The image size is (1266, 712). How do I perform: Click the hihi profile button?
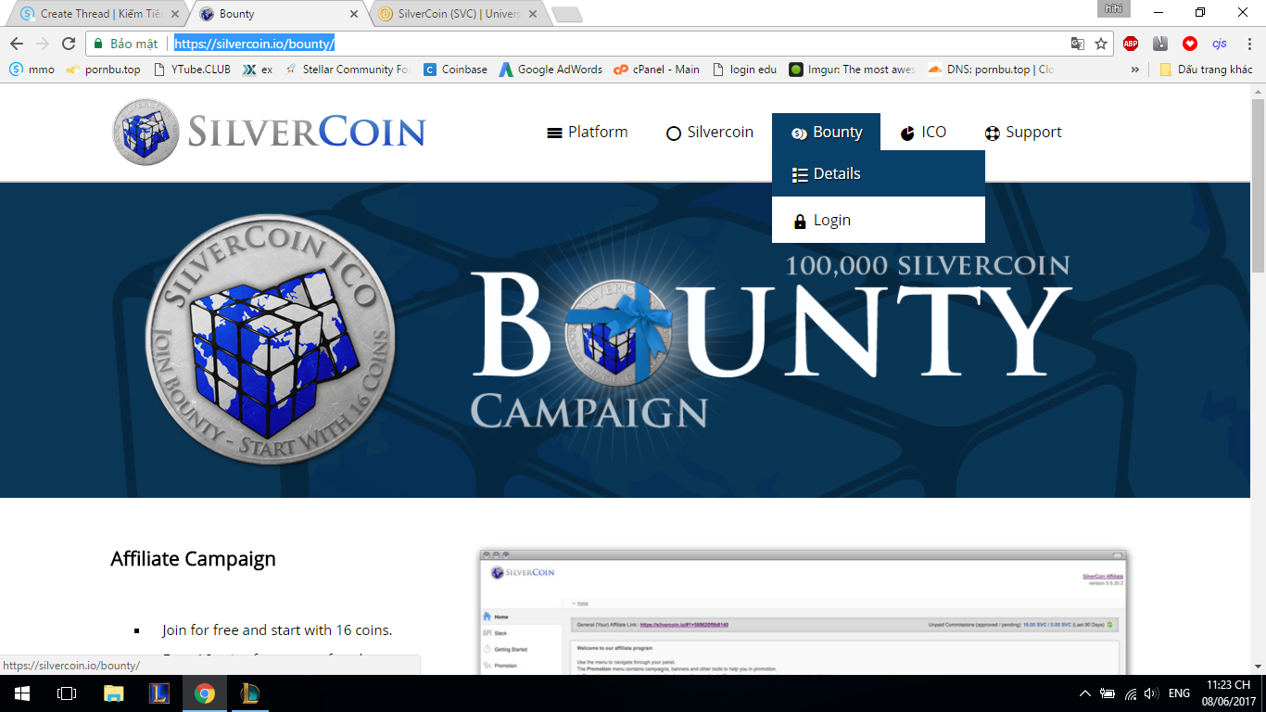1113,8
